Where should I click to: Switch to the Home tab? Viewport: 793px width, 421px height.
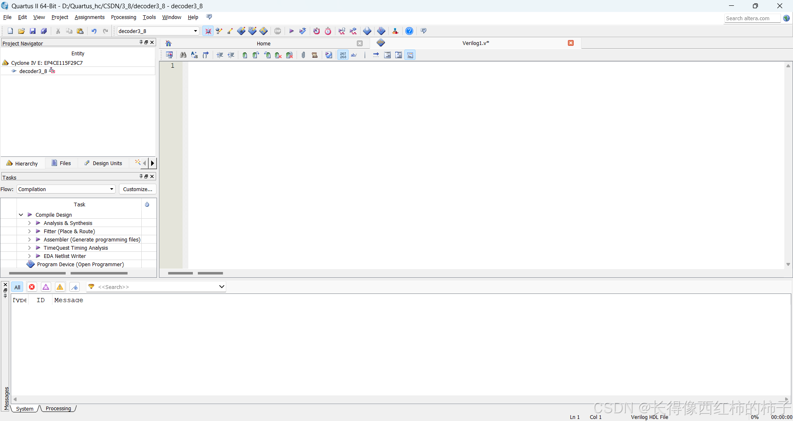[x=264, y=43]
